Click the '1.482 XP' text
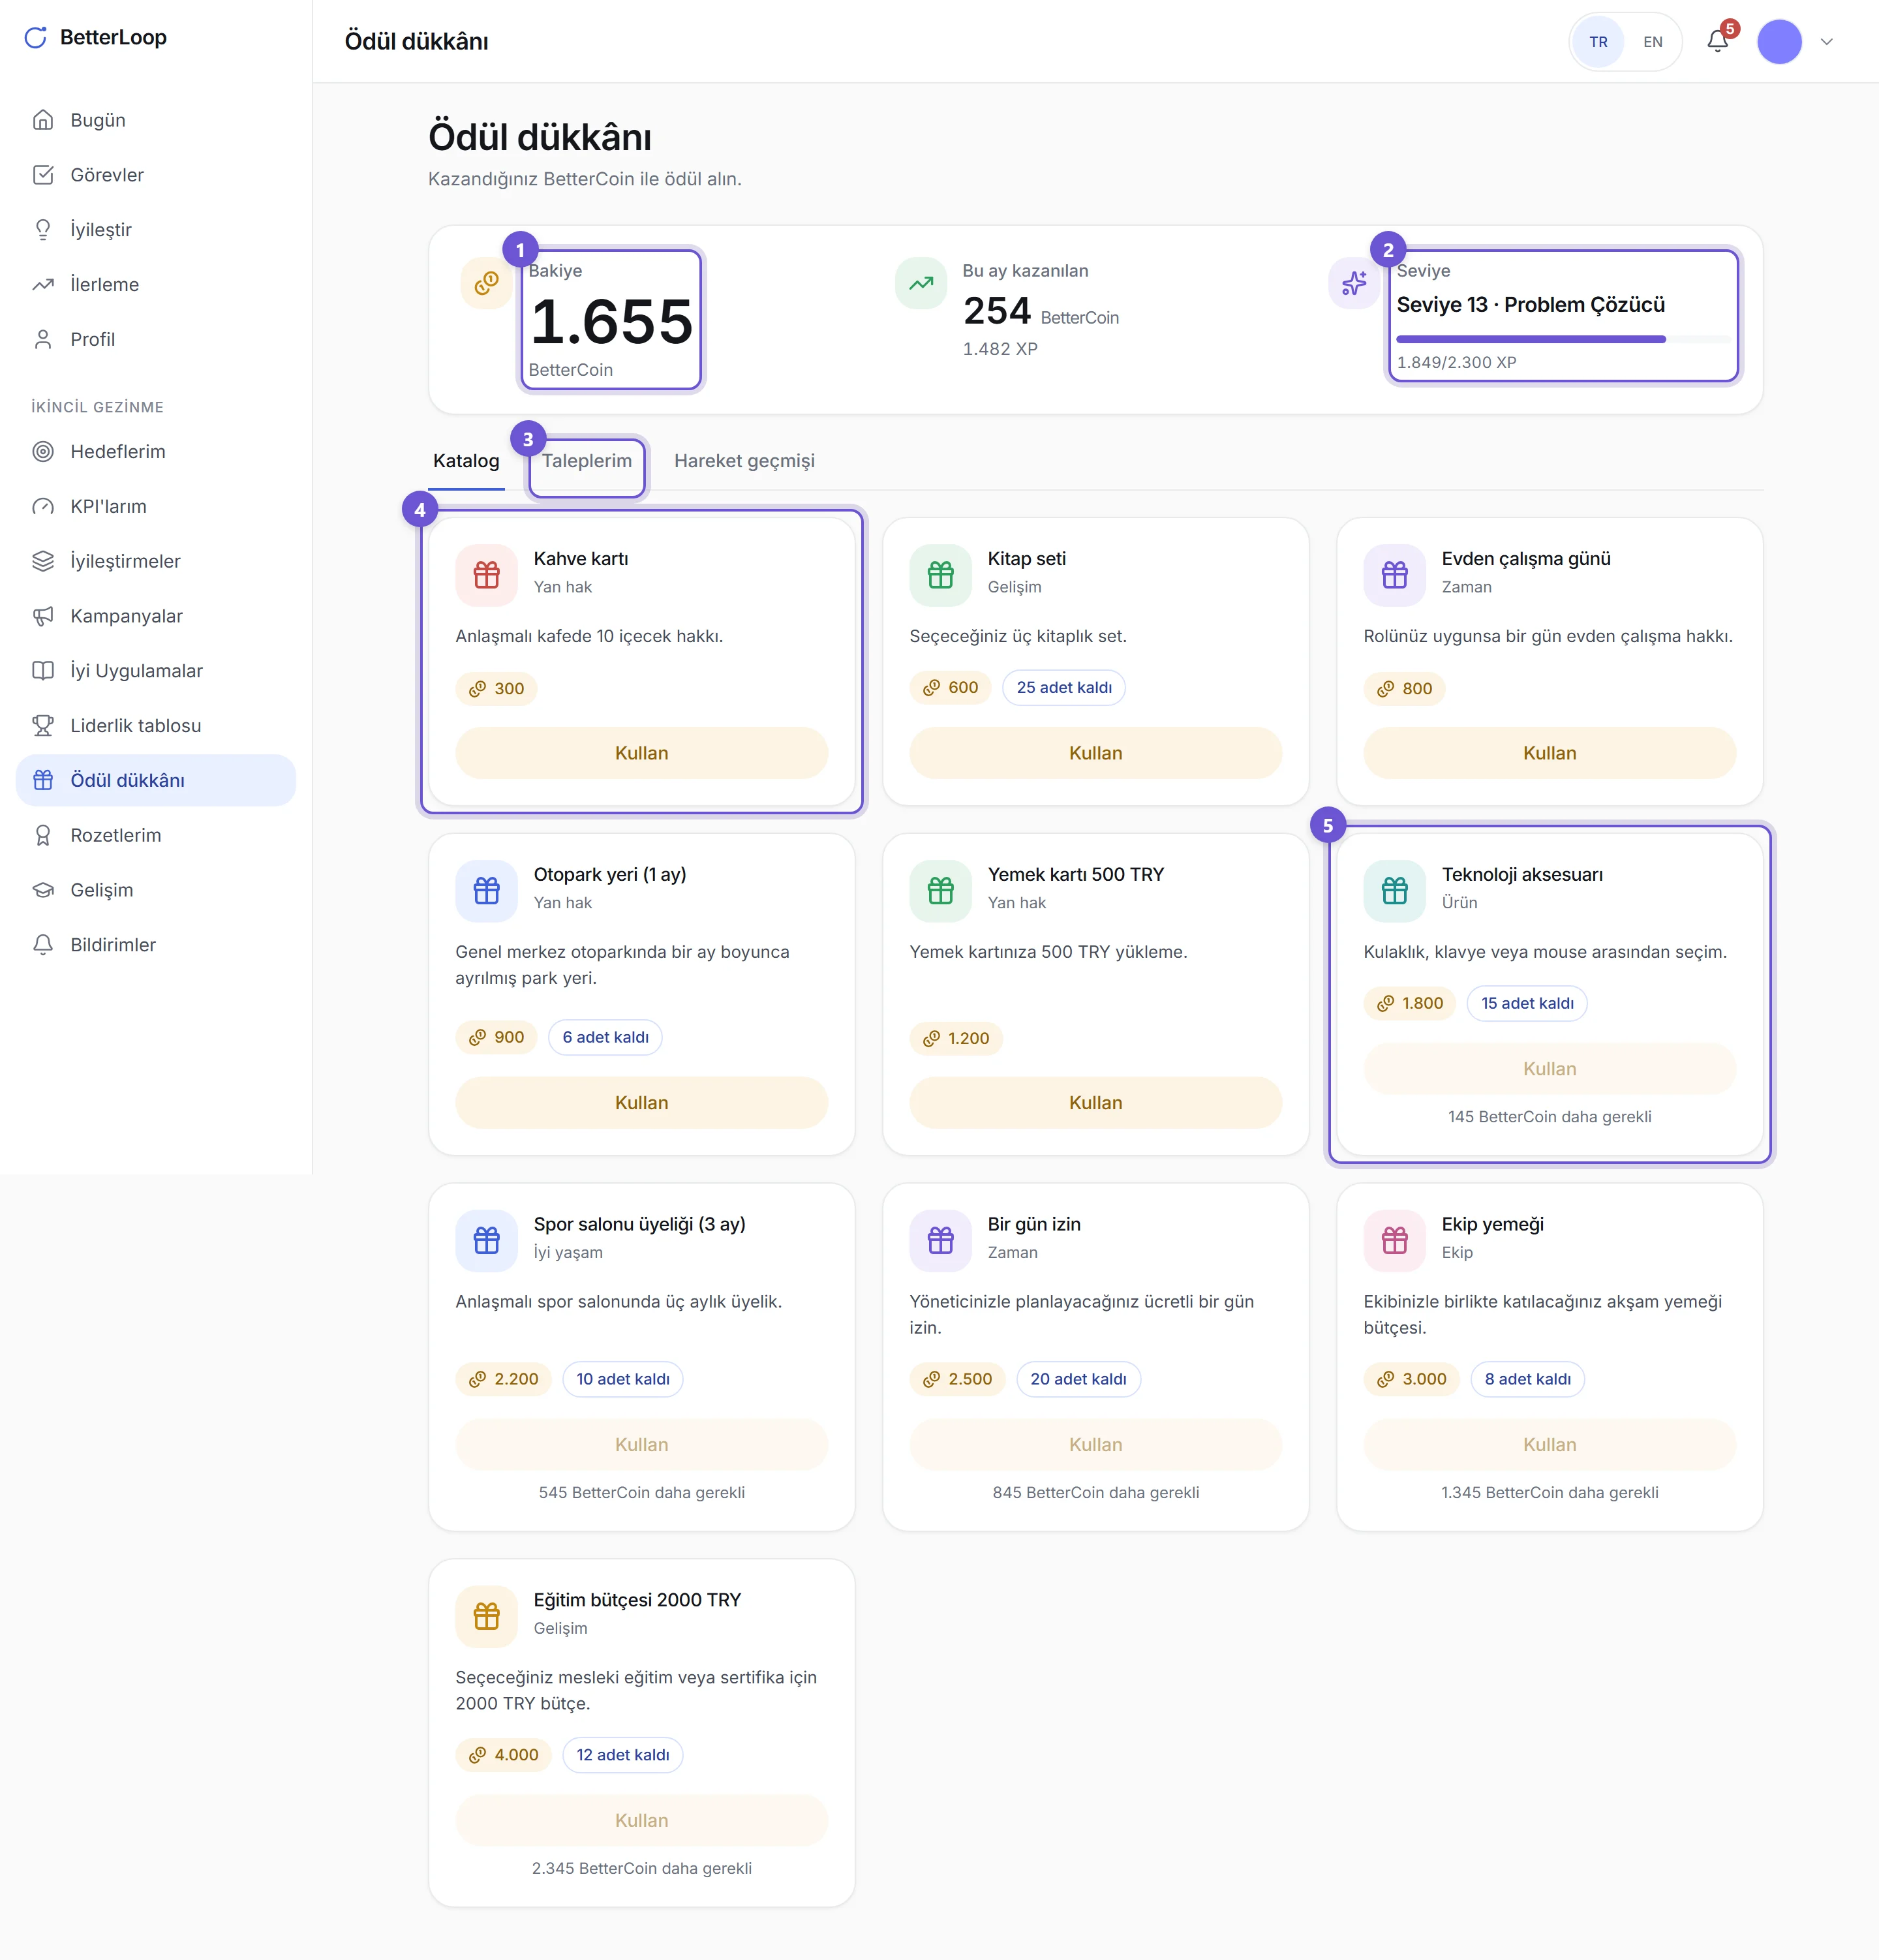 tap(1000, 349)
